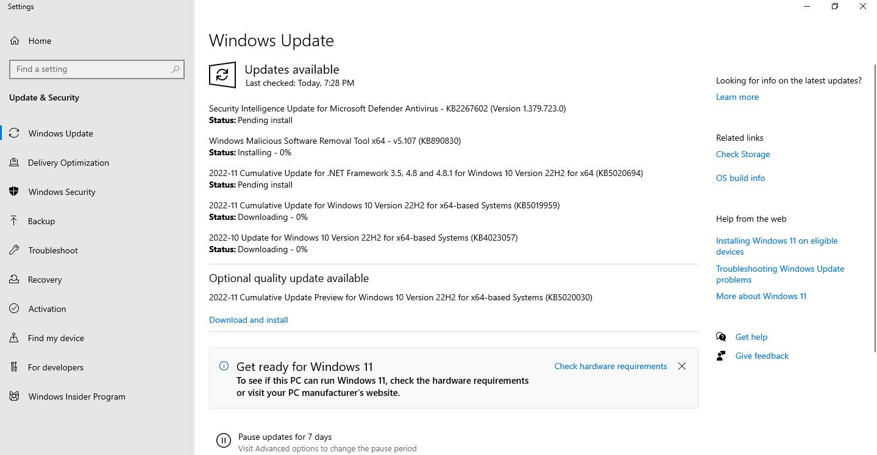Click the Home icon in sidebar
Image resolution: width=877 pixels, height=455 pixels.
[x=14, y=41]
